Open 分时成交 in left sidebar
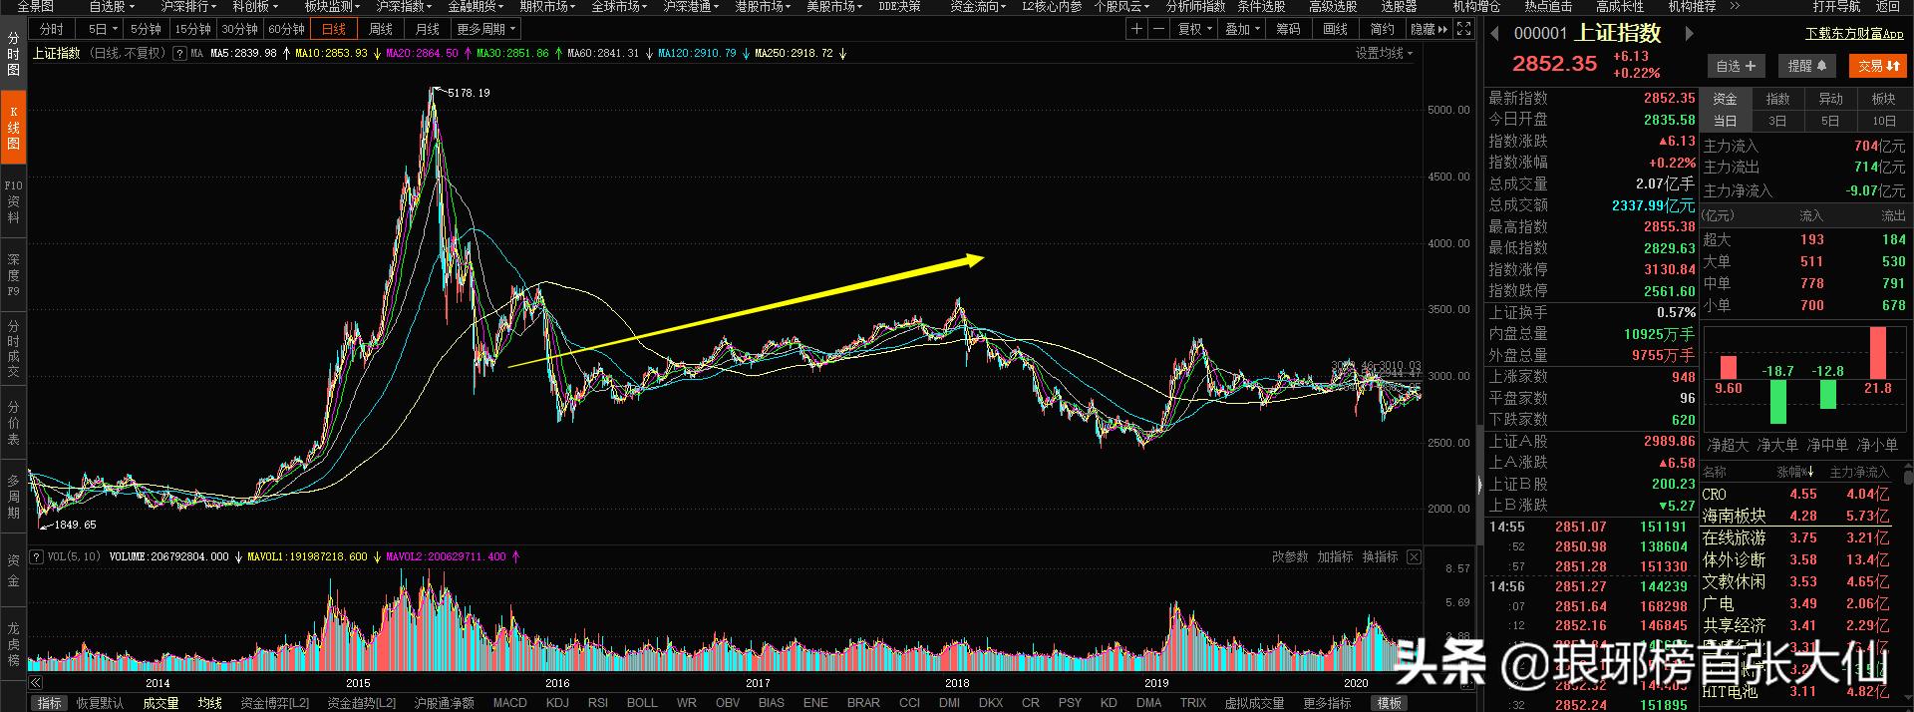1914x712 pixels. pos(13,349)
